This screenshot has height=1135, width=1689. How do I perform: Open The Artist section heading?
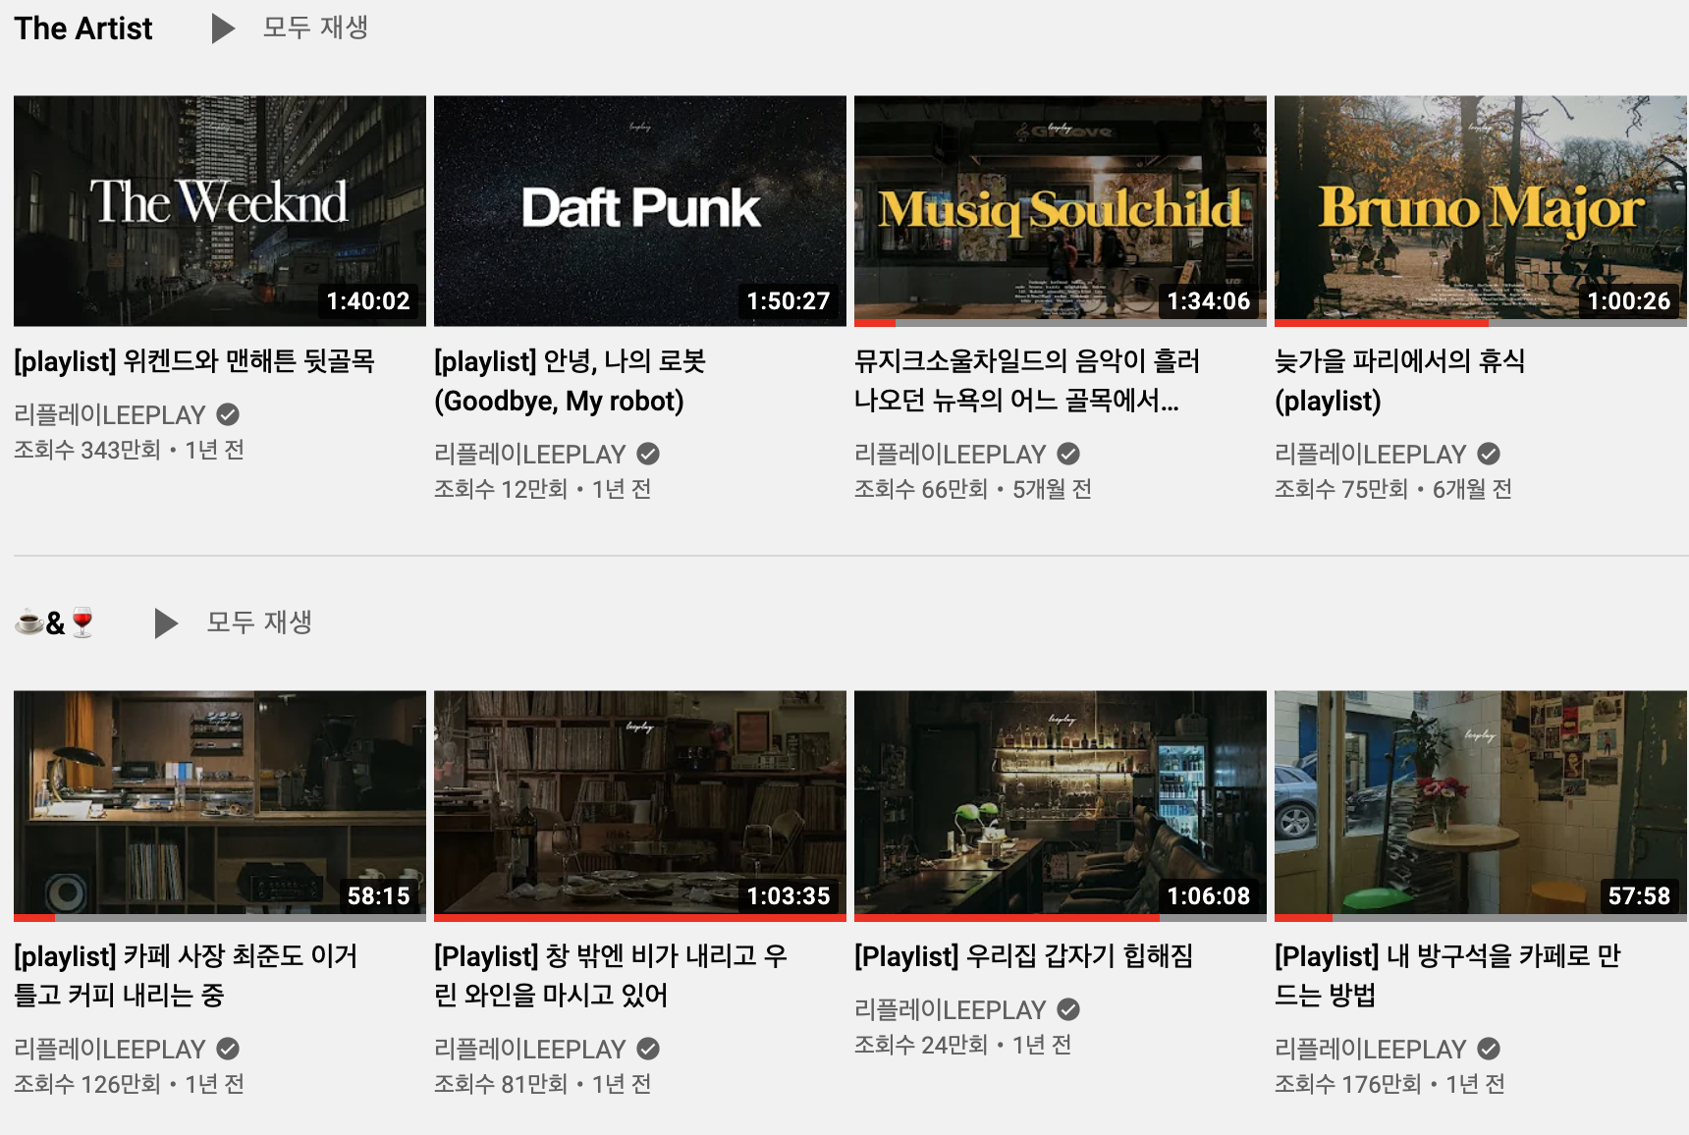click(x=83, y=28)
